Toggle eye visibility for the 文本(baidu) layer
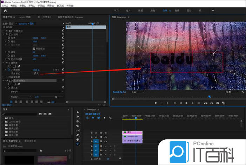This screenshot has height=165, width=246. (x=6, y=80)
